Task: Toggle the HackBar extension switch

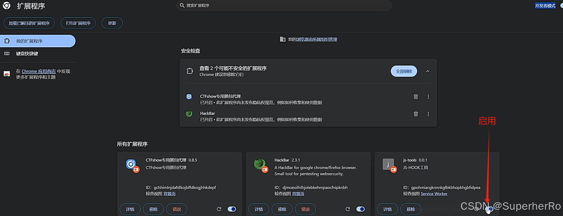Action: (361, 209)
